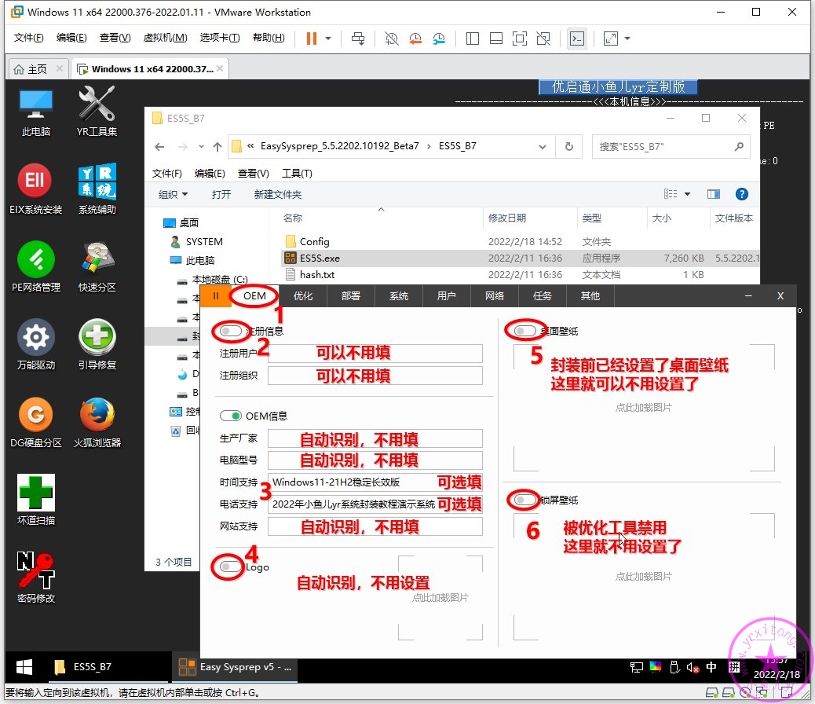Screen dimensions: 815x704
Task: Toggle the OEM信息 switch off
Action: (230, 416)
